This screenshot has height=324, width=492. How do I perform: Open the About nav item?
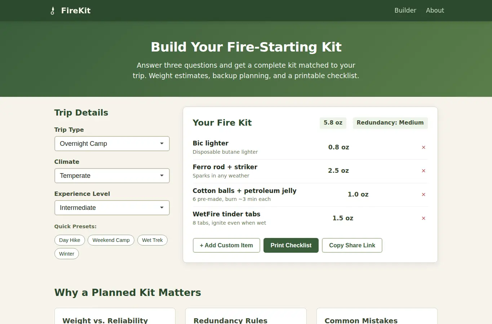pos(435,10)
